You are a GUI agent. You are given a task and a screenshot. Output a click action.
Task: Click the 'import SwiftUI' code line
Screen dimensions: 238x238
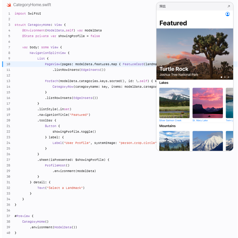pos(28,14)
